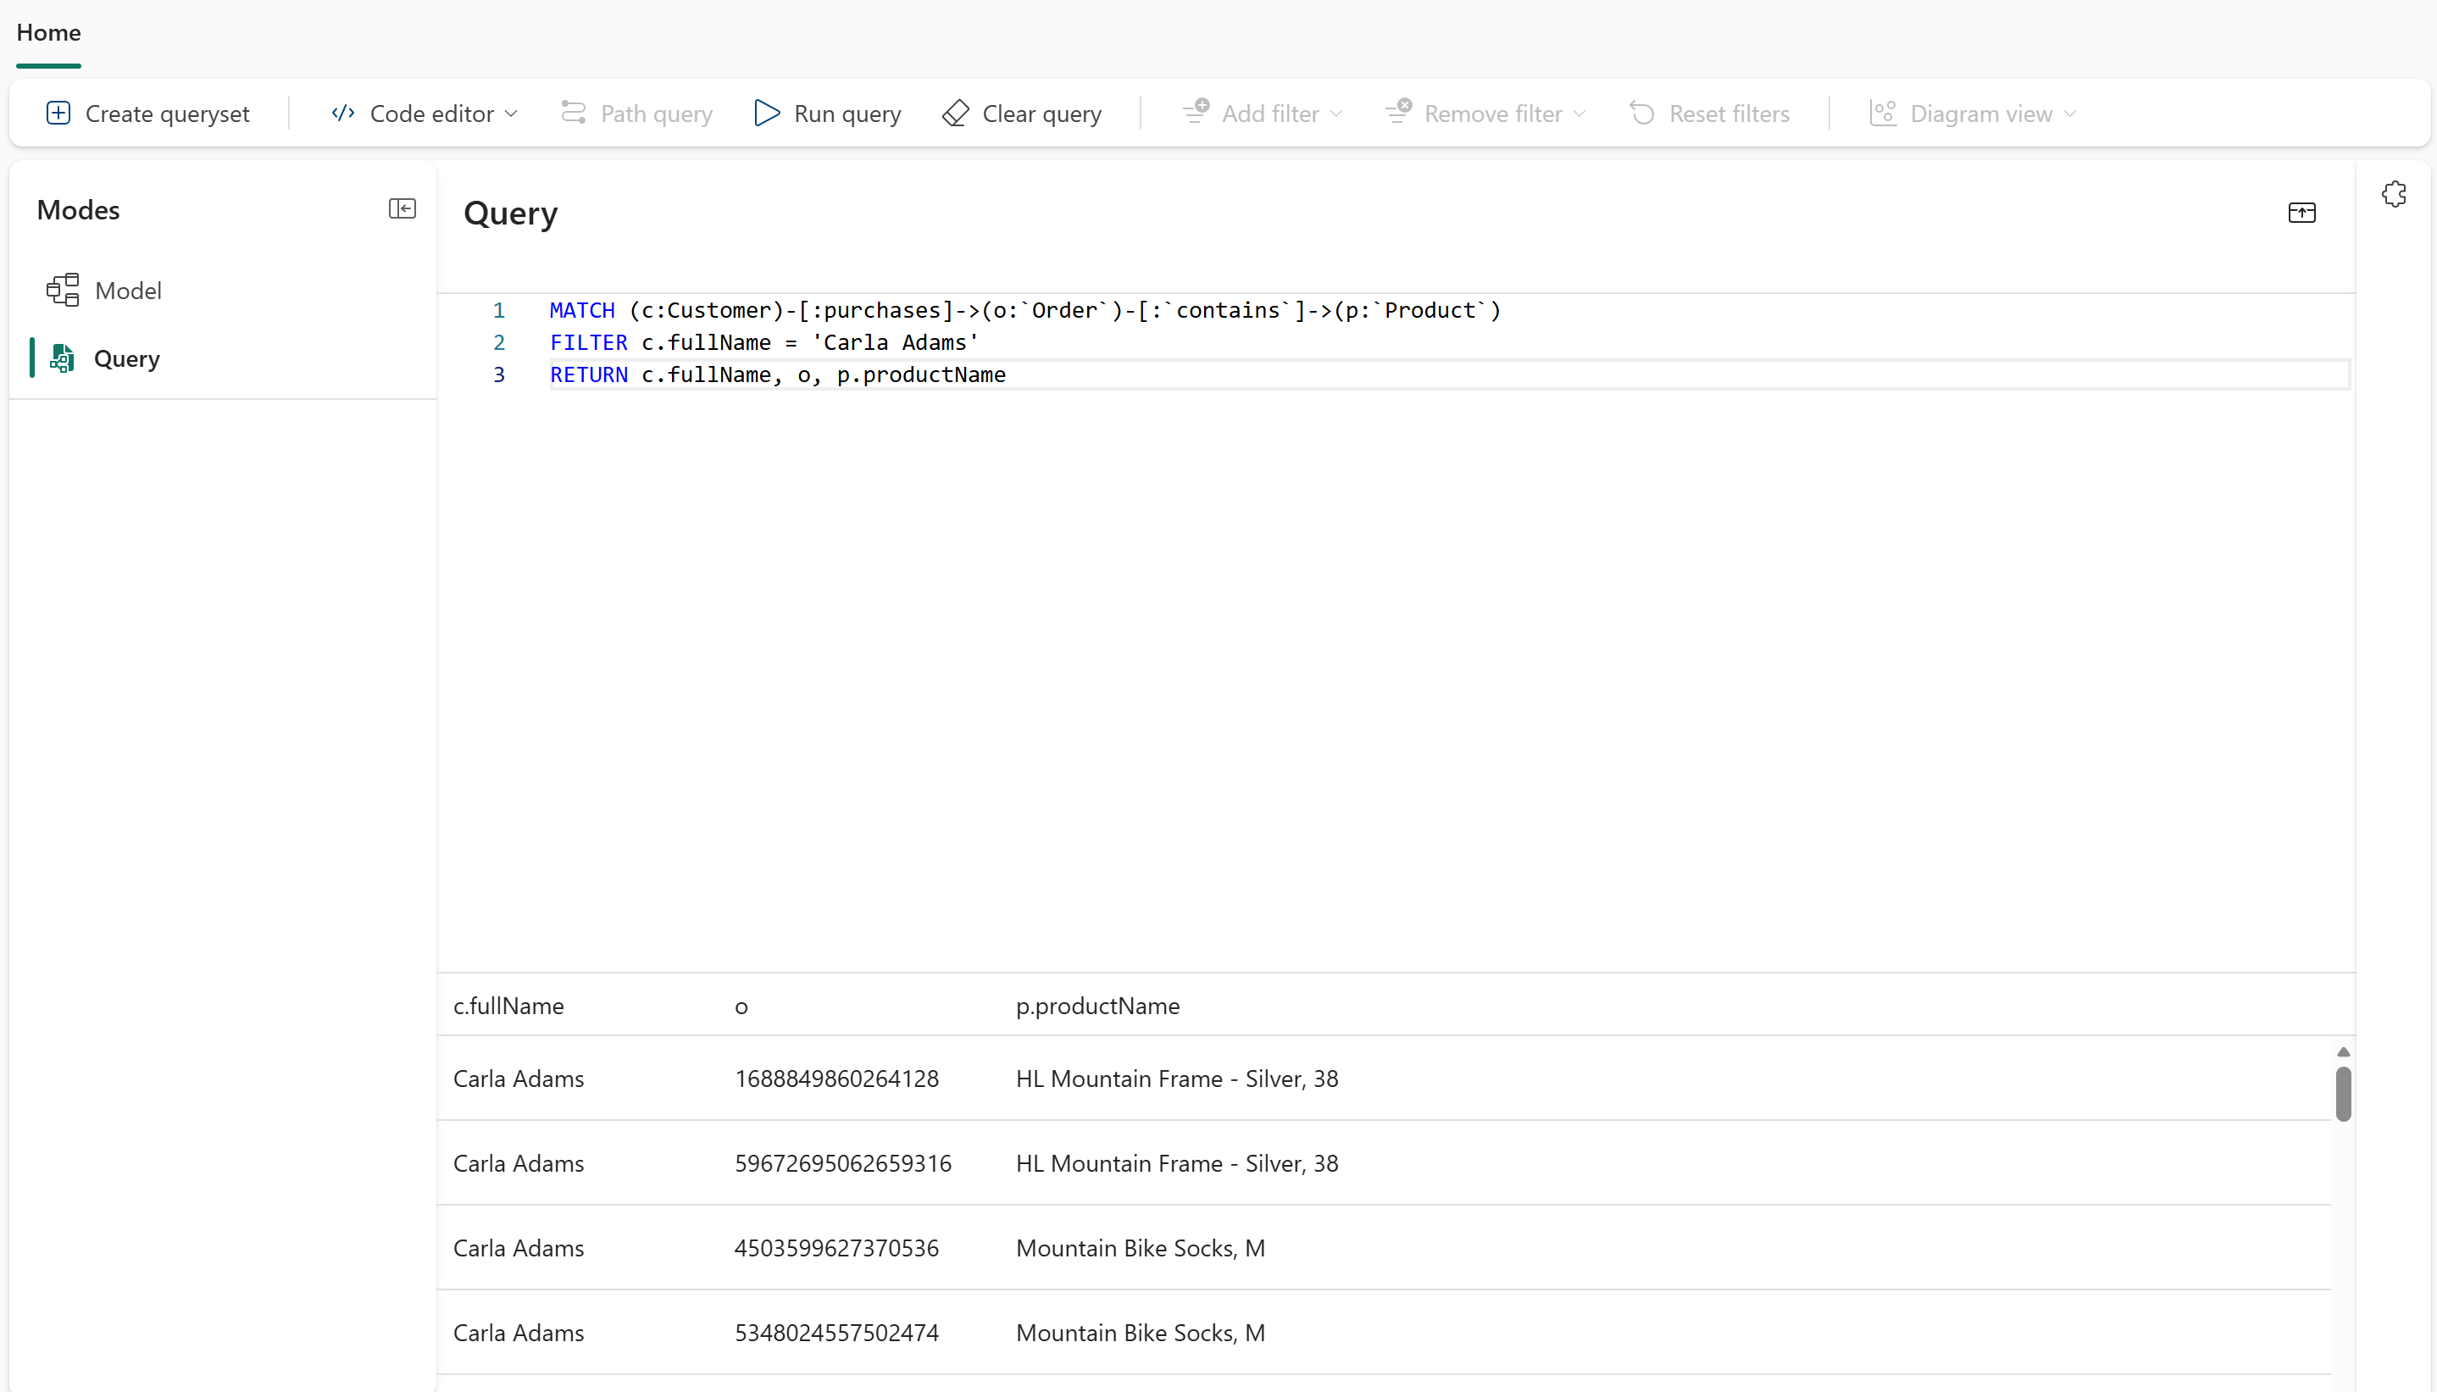Click the Run query play icon

click(767, 113)
